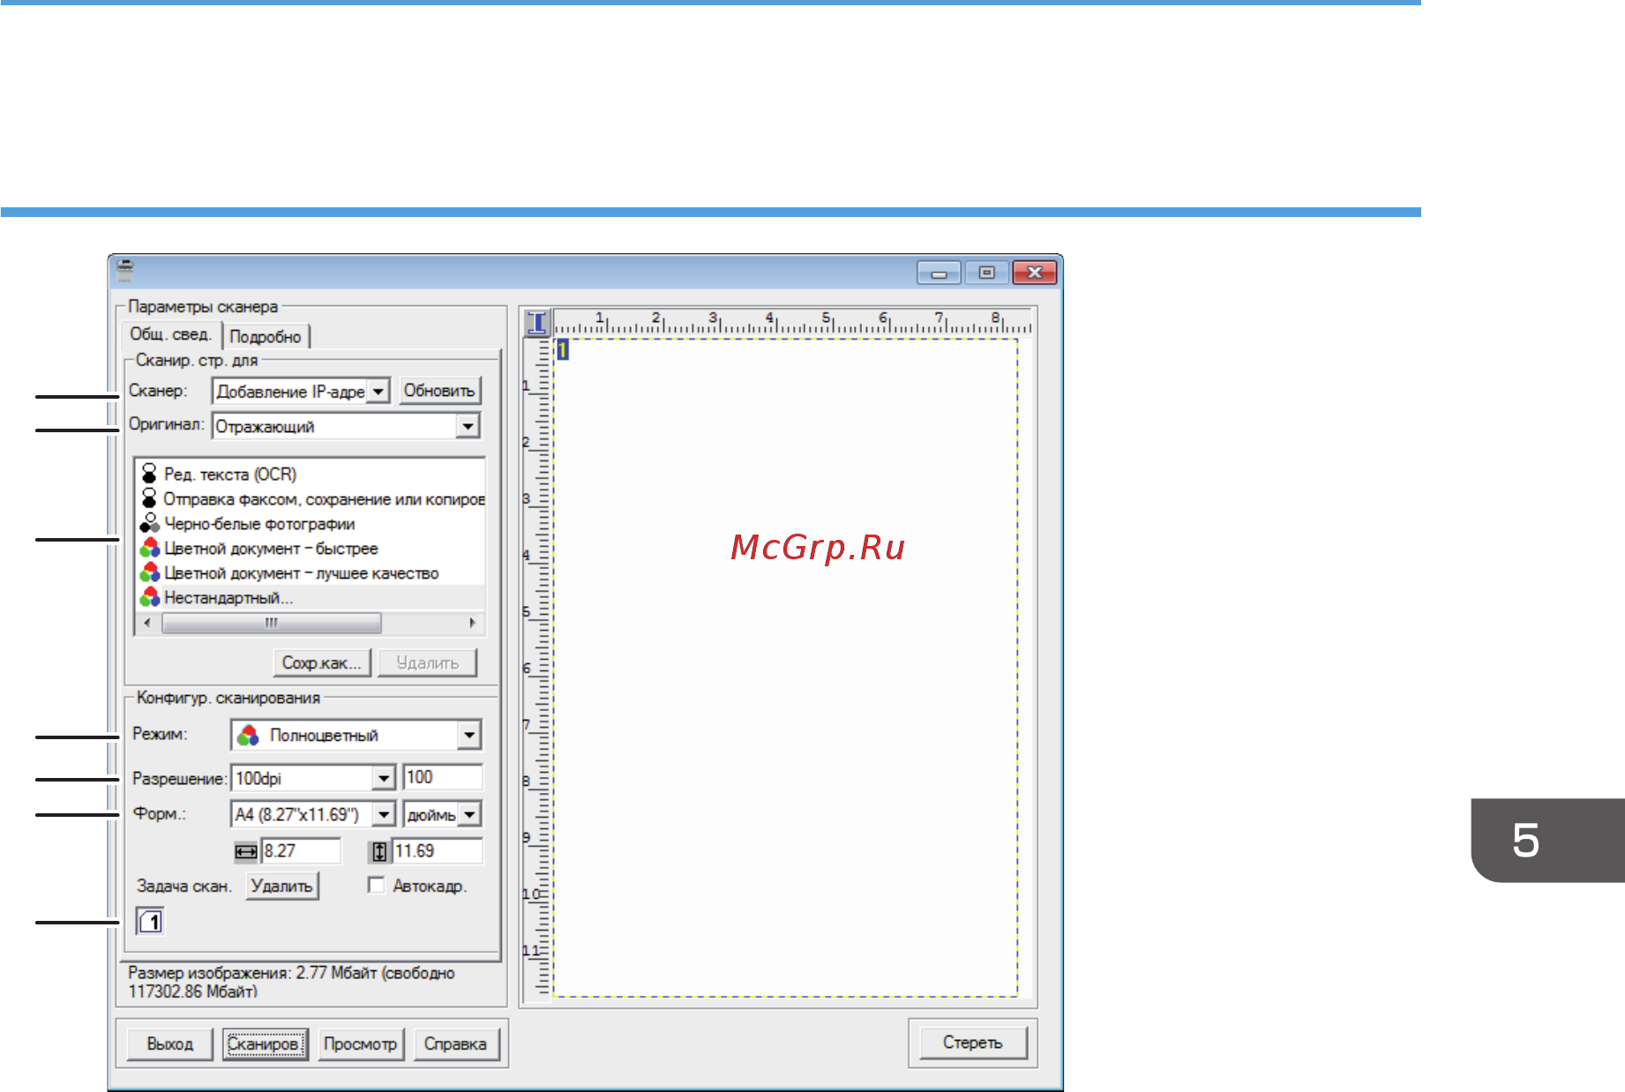Click the Сохр.как... button

tap(321, 662)
